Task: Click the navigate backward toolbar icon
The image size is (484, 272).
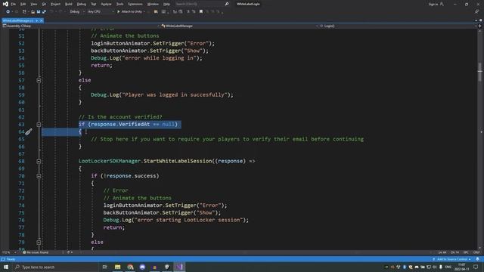Action: [x=8, y=12]
